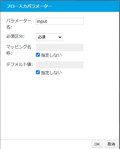Select the 必須 text inside the combo box

point(42,37)
